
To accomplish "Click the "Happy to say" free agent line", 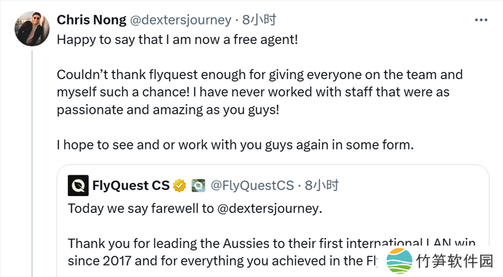I will pos(177,39).
